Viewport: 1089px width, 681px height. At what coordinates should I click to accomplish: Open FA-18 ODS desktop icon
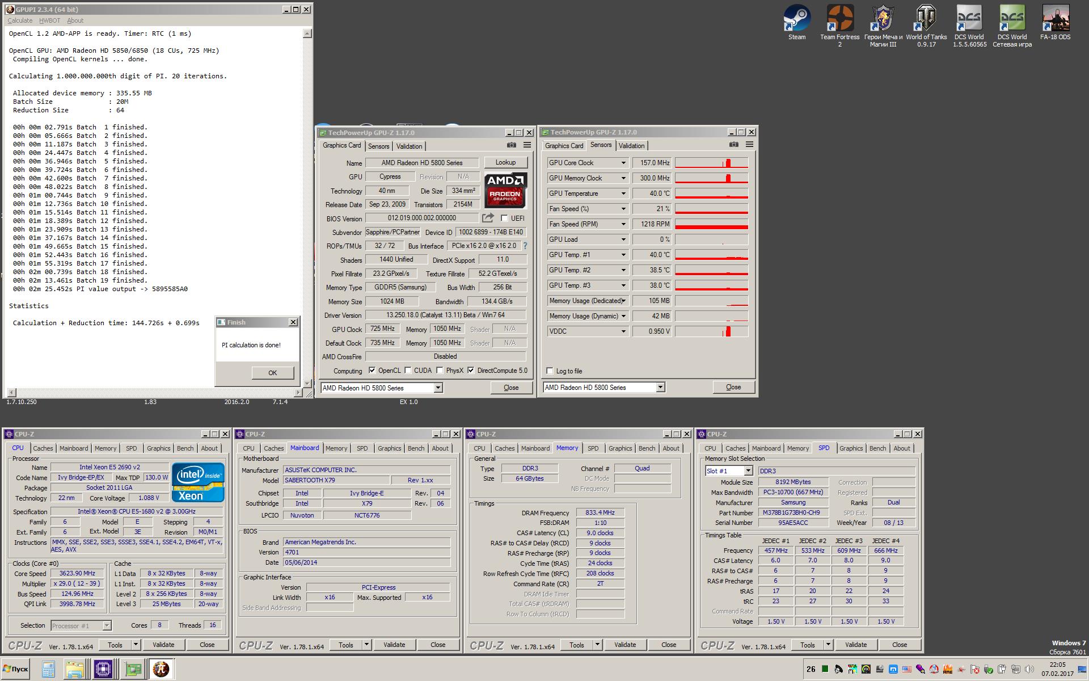[x=1056, y=23]
